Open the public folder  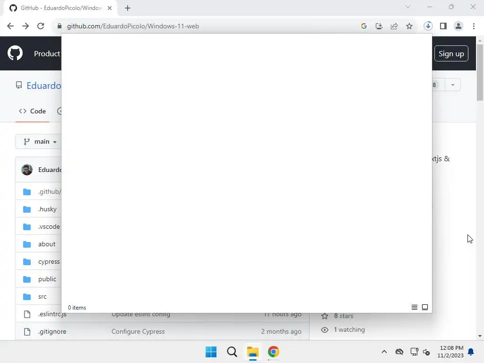click(x=47, y=279)
